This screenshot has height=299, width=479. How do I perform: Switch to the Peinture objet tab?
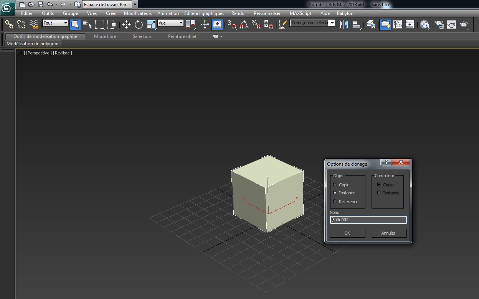(182, 36)
